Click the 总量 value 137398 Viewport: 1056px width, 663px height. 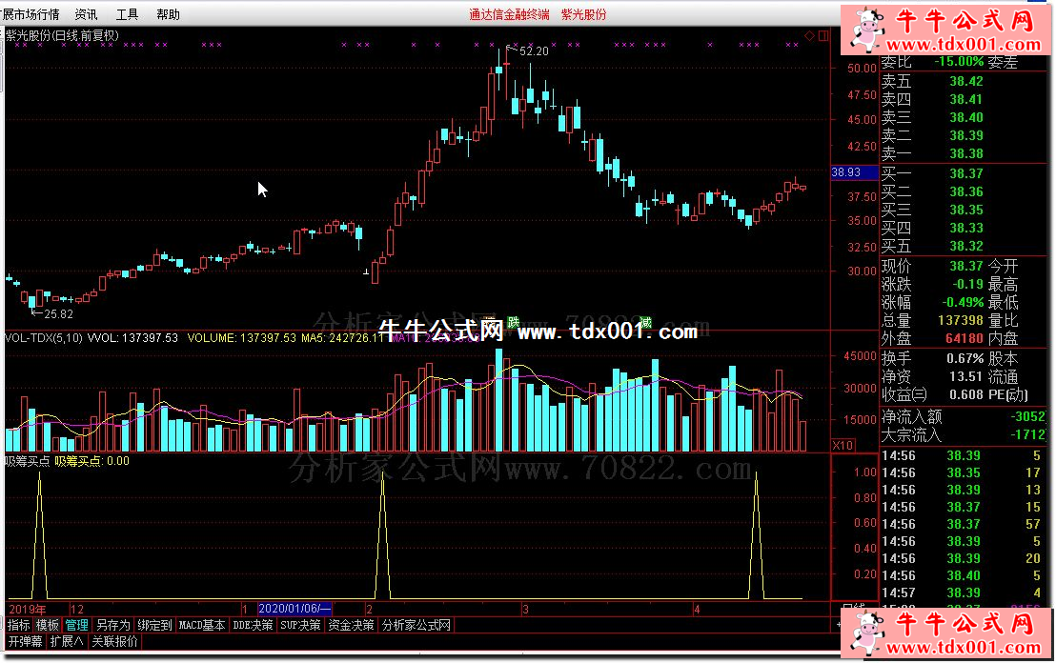[x=961, y=321]
